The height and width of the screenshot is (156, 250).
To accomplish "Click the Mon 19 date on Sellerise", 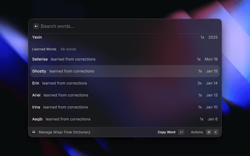I will (211, 59).
